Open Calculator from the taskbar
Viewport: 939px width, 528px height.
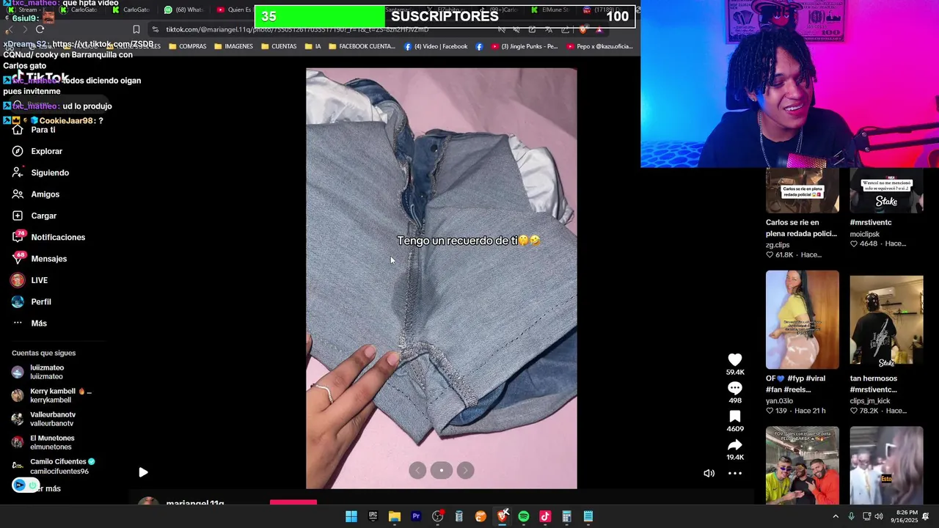click(566, 516)
